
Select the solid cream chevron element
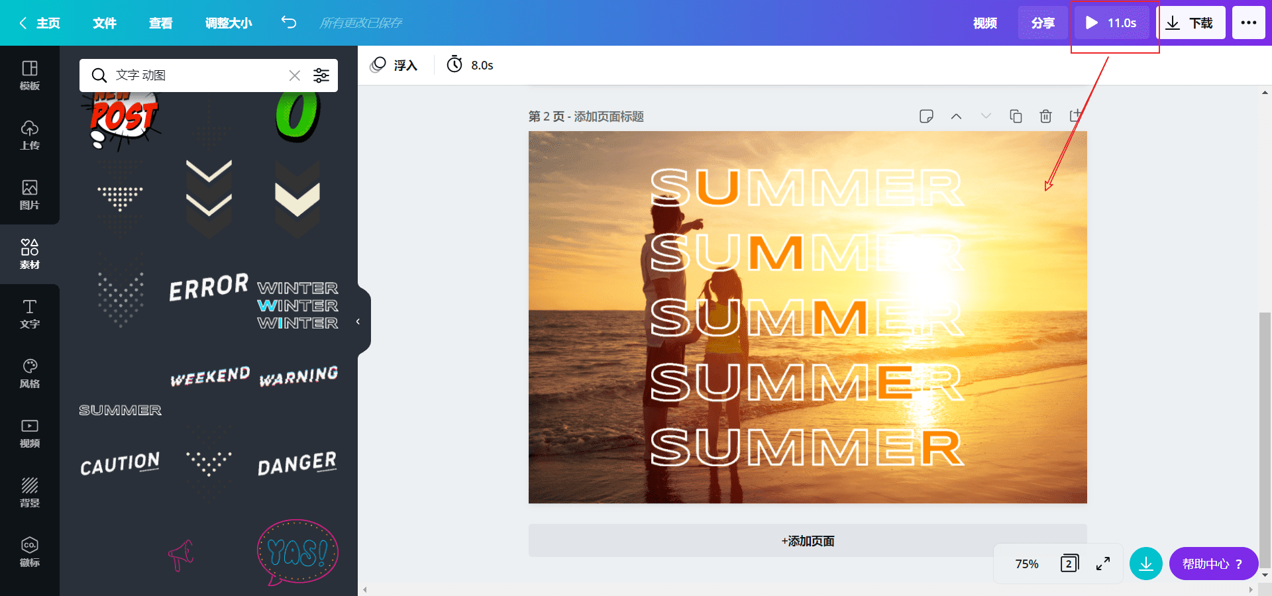[297, 199]
